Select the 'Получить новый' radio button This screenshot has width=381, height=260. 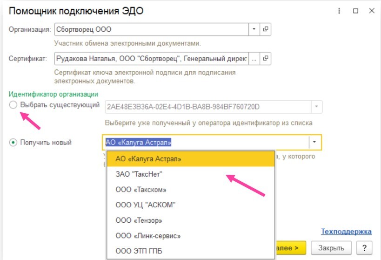click(13, 142)
